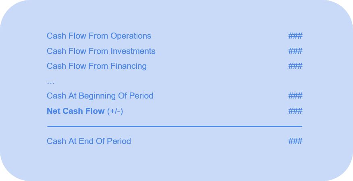The image size is (353, 181).
Task: Select the Financing ### value placeholder
Action: (295, 66)
